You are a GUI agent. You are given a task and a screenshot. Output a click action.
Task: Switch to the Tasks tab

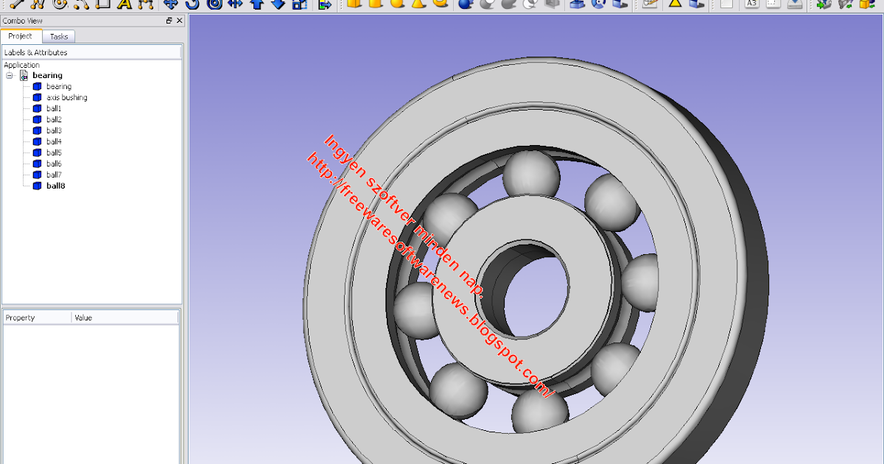tap(59, 36)
